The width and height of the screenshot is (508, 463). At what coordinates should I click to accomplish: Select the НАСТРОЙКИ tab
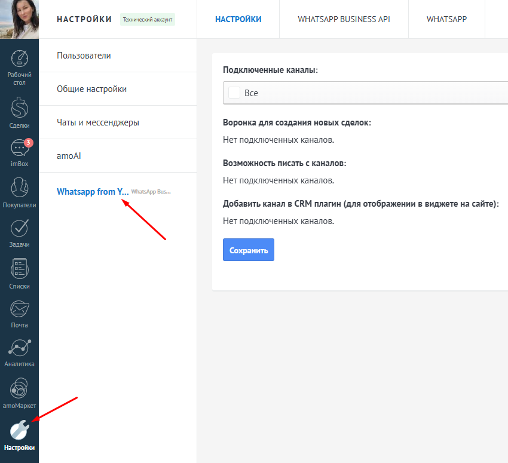[238, 19]
